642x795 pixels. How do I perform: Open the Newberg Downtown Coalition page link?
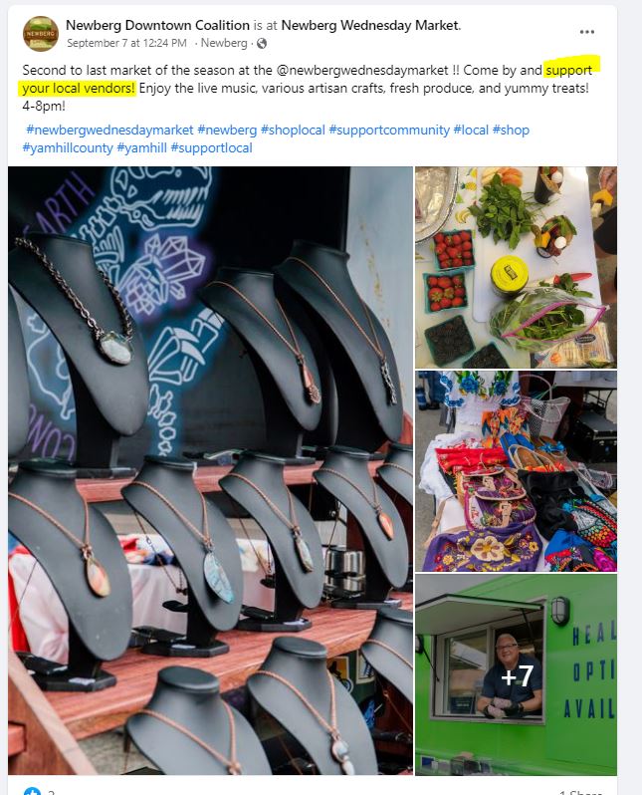157,25
